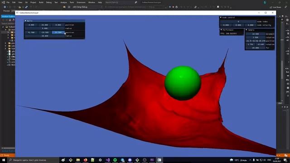Viewport: 290px width, 163px height.
Task: Open Visual Studio from the taskbar
Action: [x=108, y=160]
